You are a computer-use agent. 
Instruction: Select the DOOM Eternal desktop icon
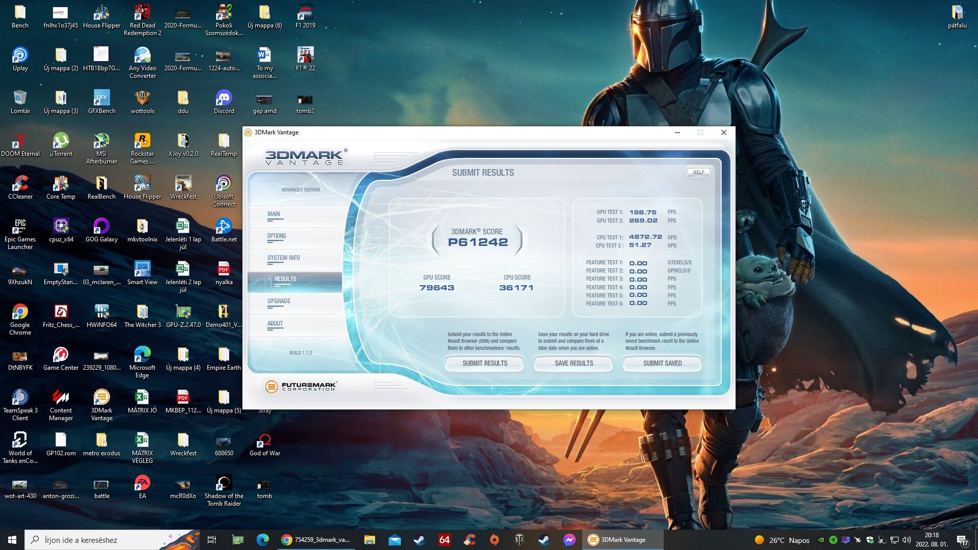[20, 145]
